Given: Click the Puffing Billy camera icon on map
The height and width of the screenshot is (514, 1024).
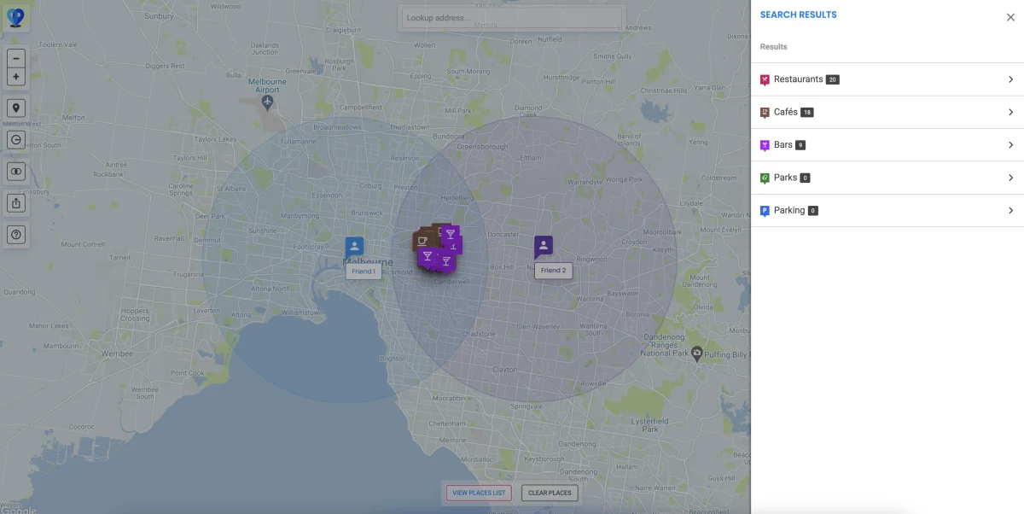Looking at the screenshot, I should pos(697,353).
